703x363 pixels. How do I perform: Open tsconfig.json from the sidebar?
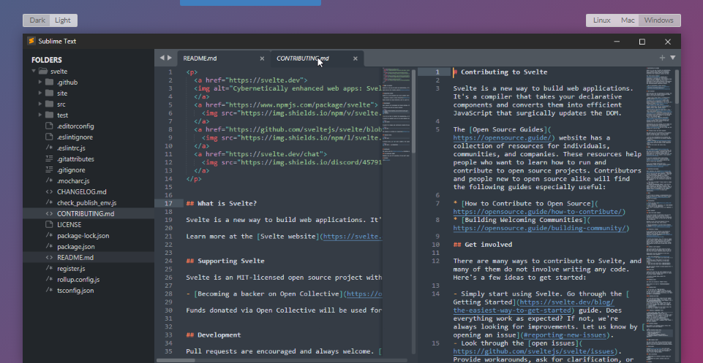(x=75, y=291)
